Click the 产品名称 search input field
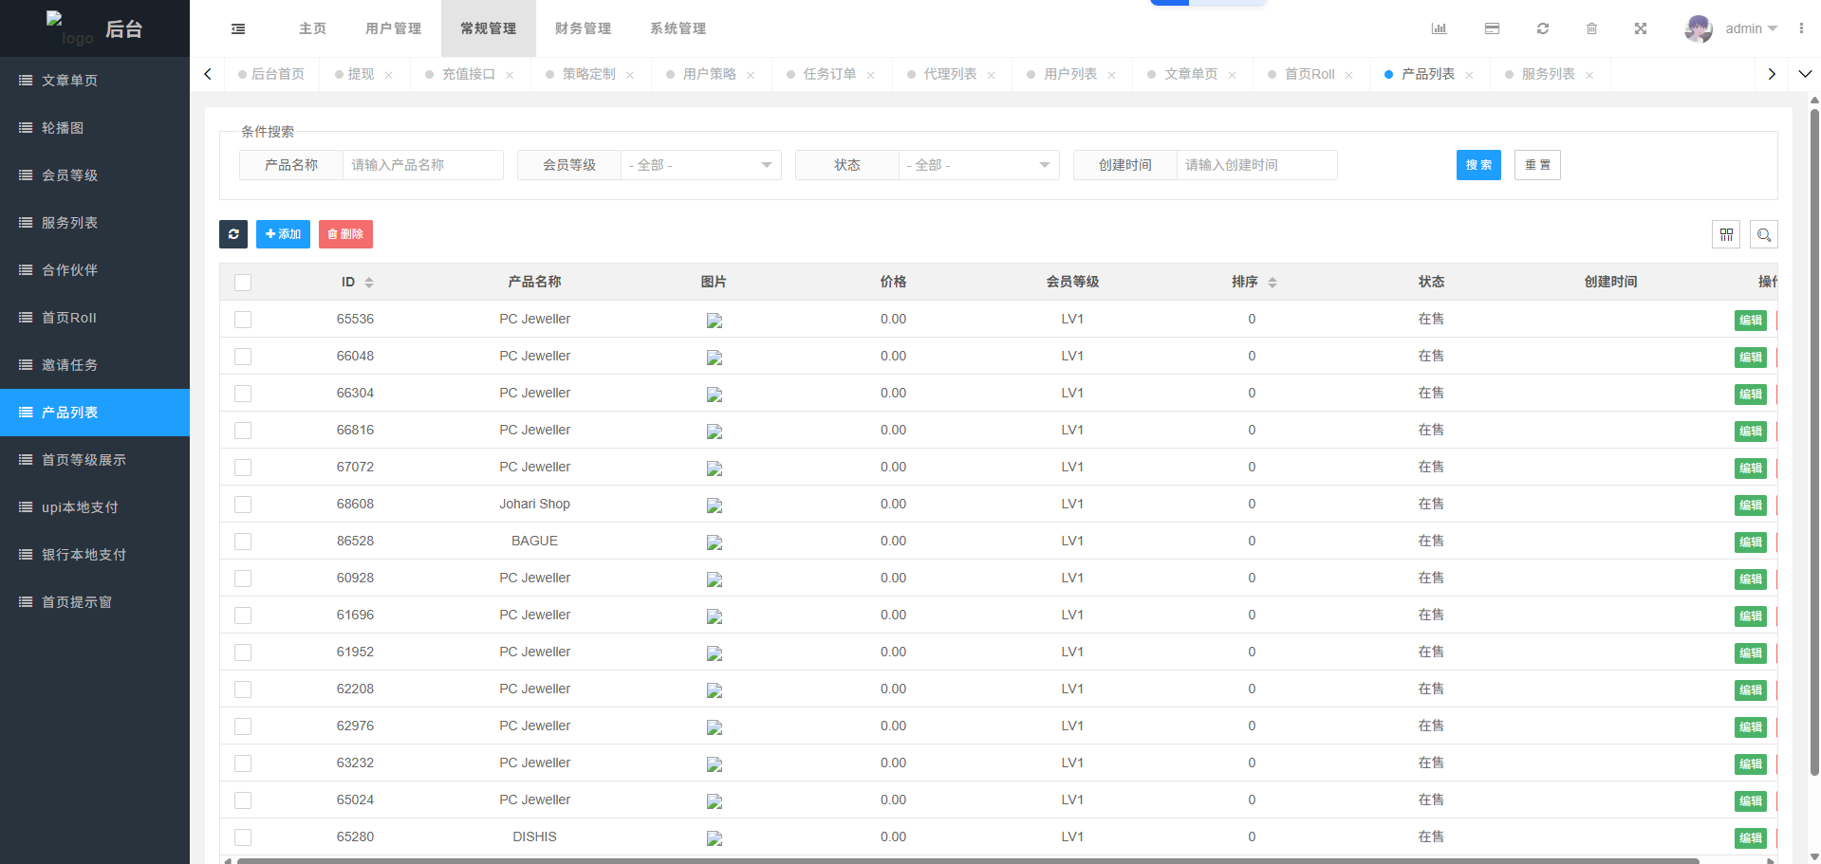This screenshot has width=1821, height=864. point(422,165)
